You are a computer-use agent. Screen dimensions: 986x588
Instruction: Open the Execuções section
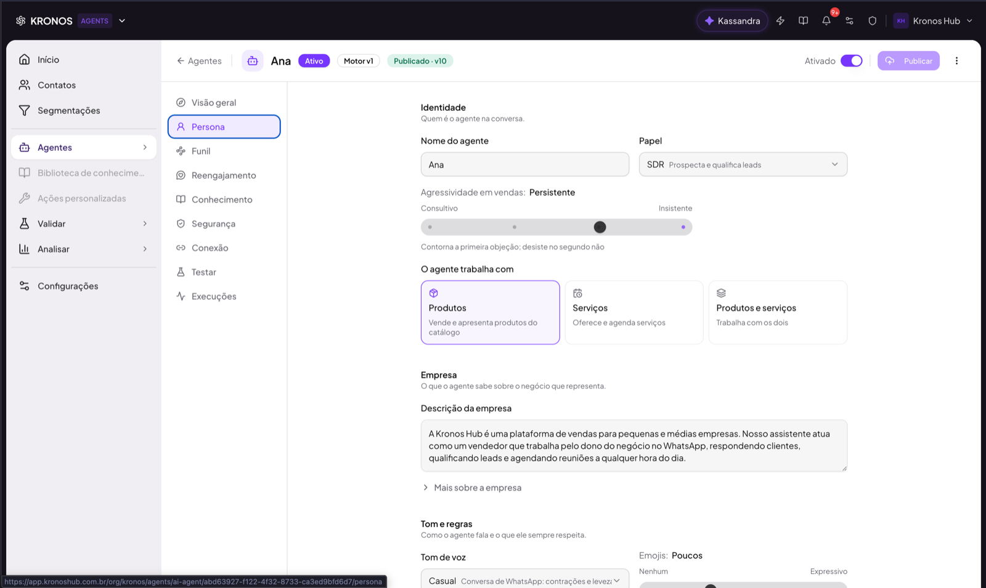224,296
